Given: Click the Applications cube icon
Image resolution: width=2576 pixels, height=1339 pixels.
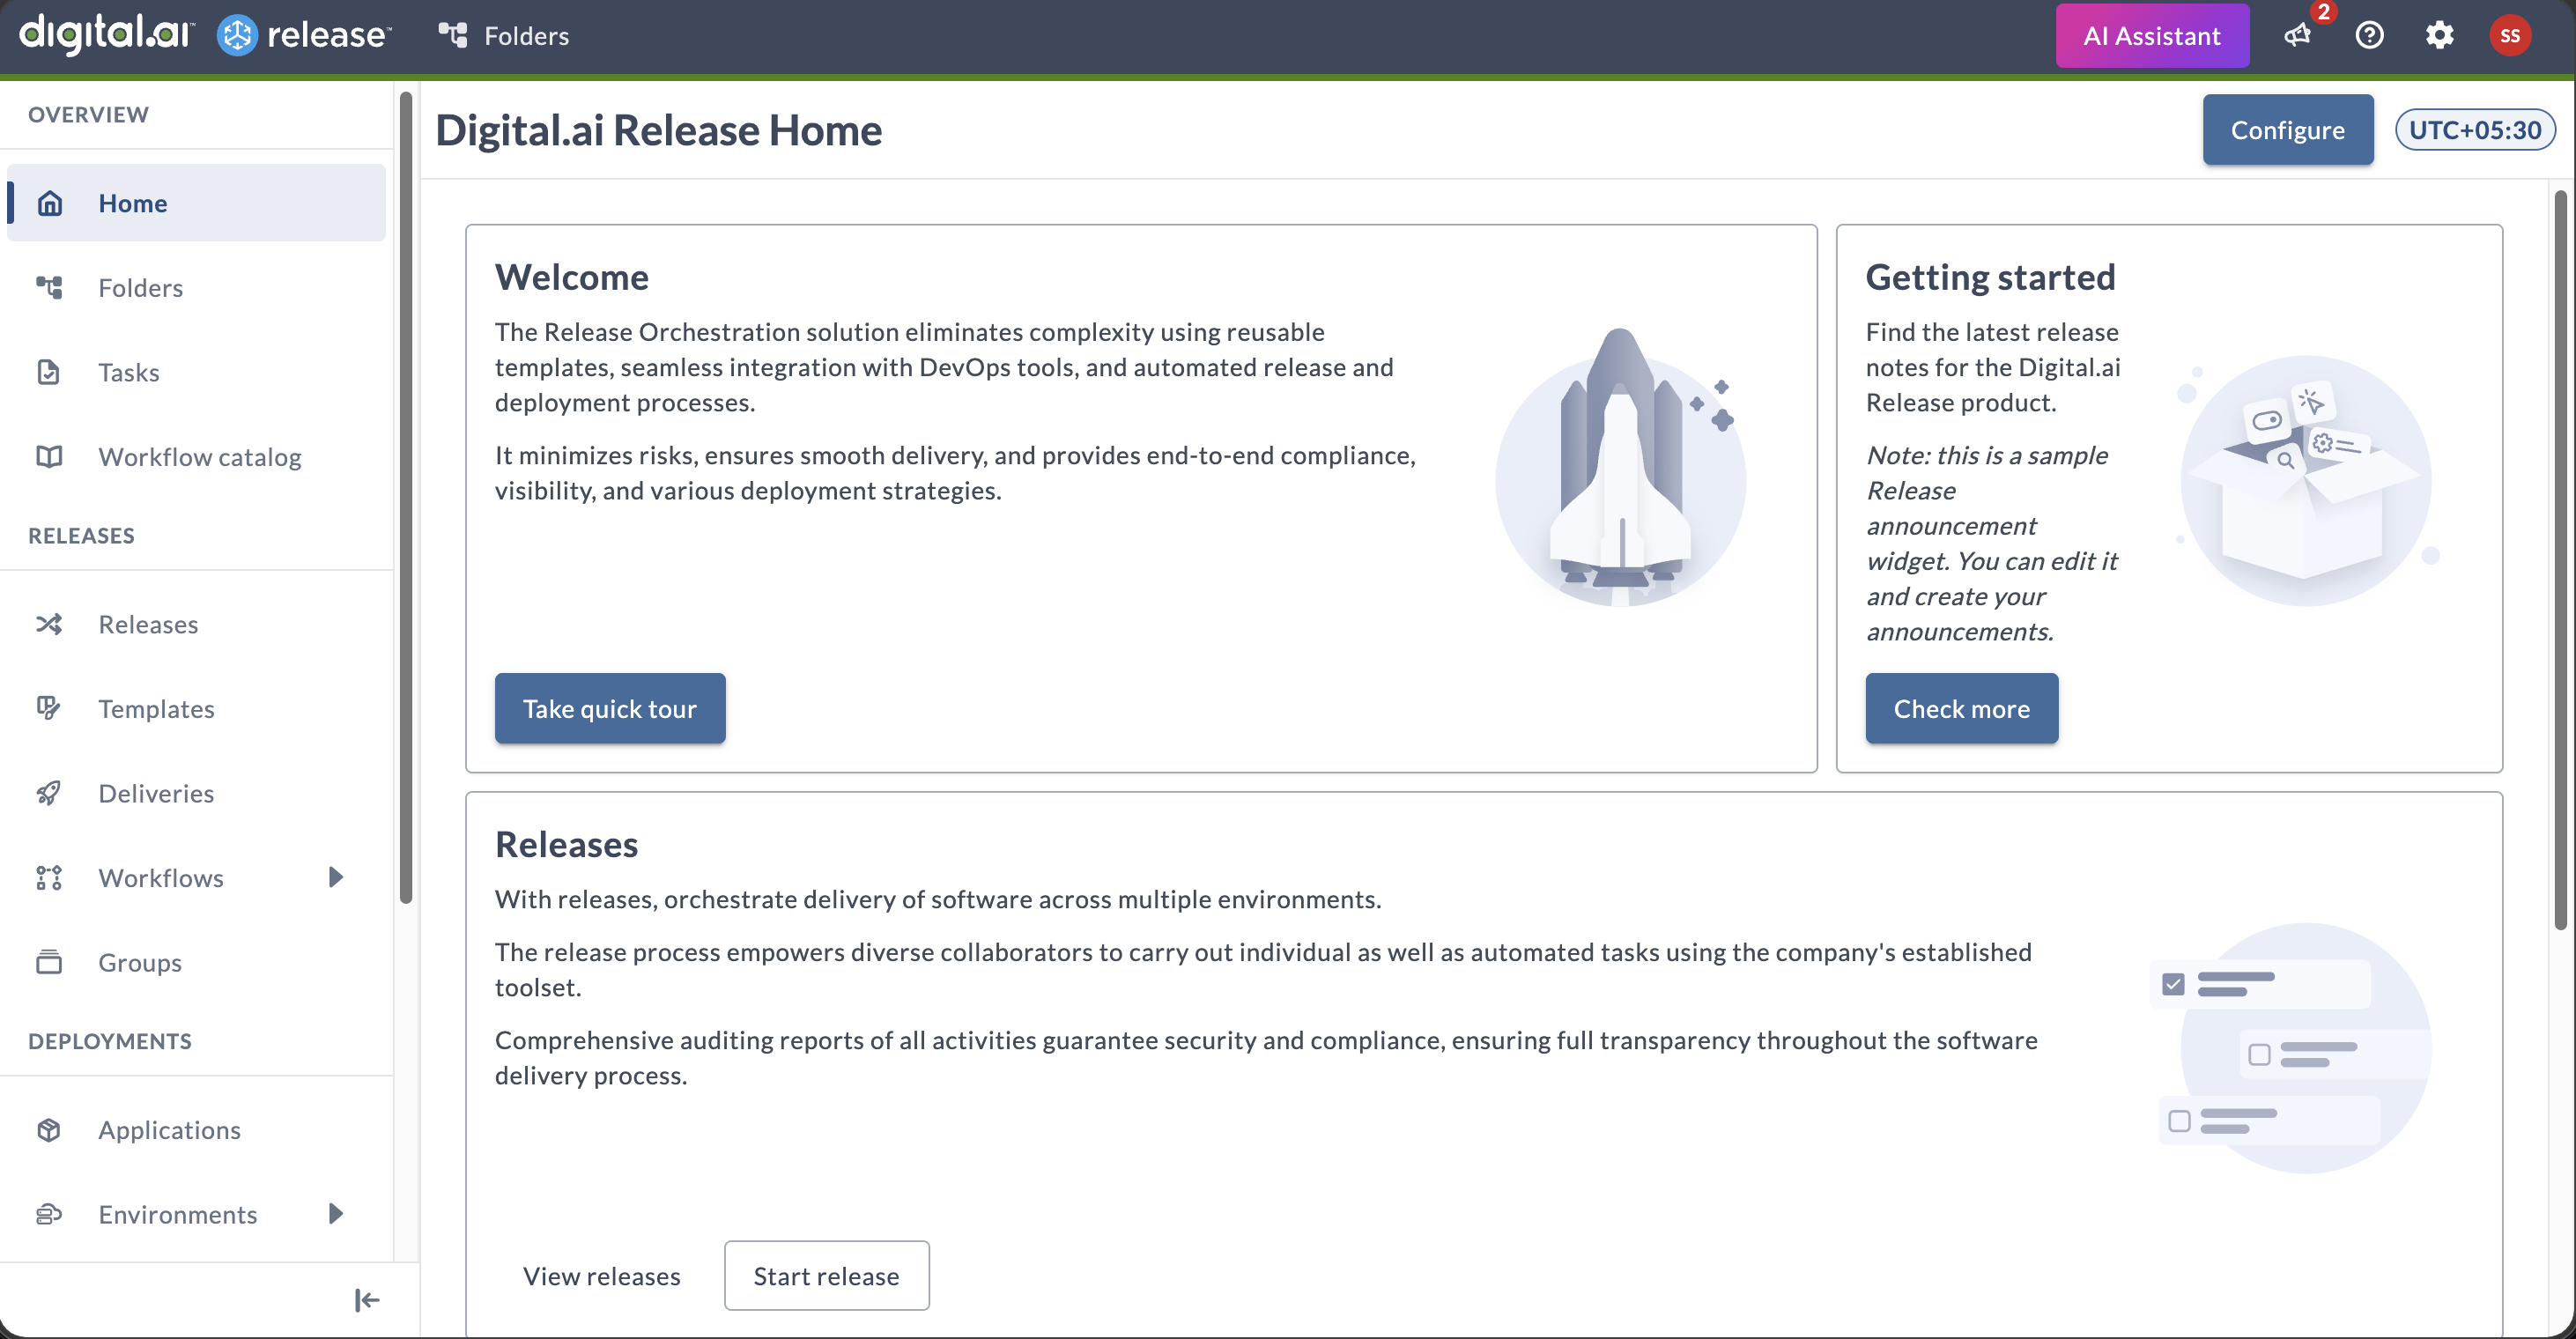Looking at the screenshot, I should 49,1129.
